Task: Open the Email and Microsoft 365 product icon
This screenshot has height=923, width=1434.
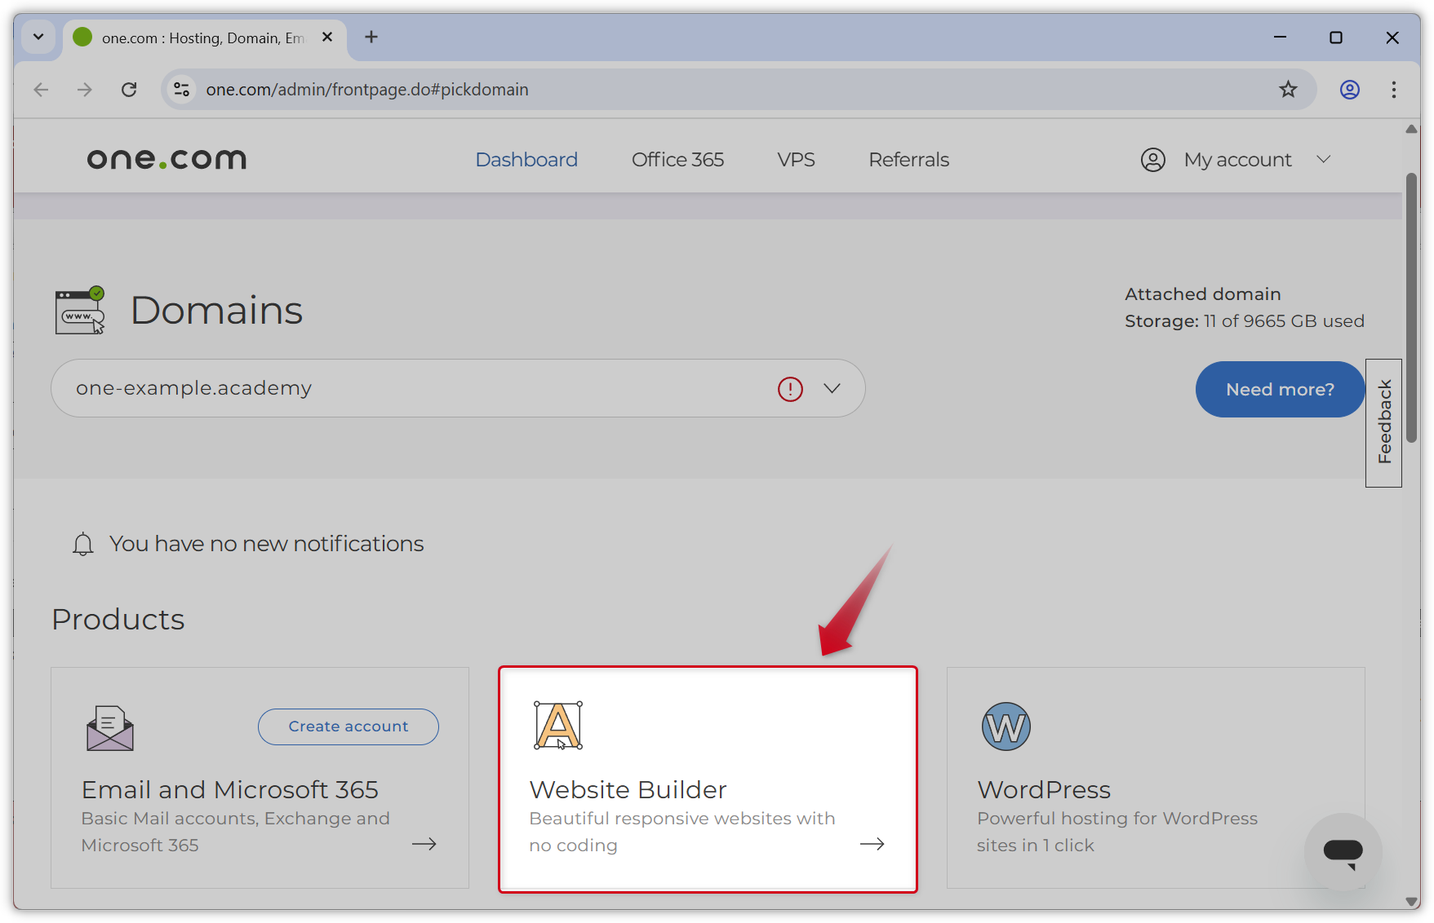Action: point(109,726)
